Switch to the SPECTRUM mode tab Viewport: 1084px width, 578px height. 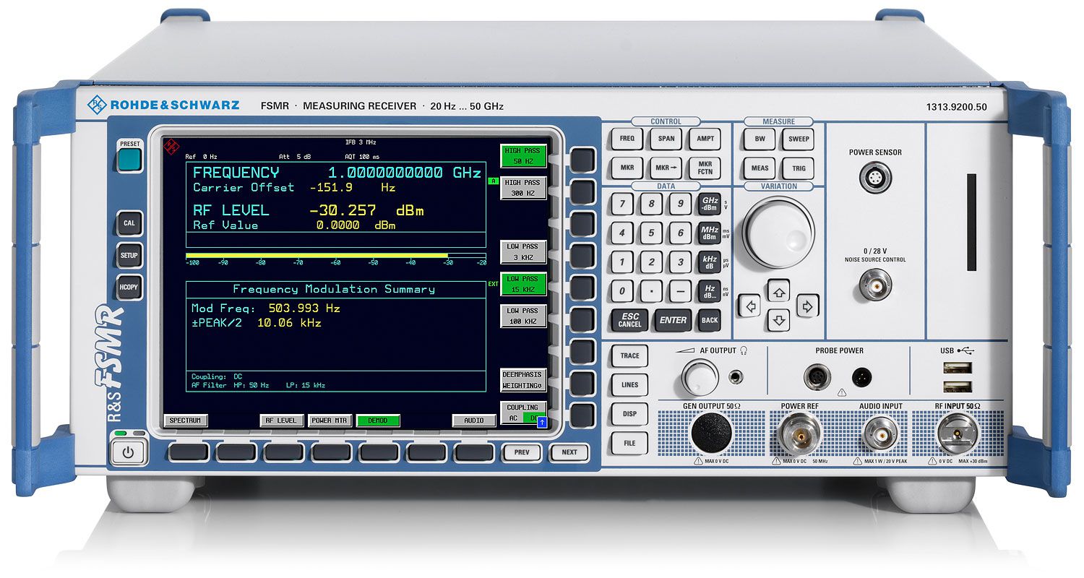185,420
